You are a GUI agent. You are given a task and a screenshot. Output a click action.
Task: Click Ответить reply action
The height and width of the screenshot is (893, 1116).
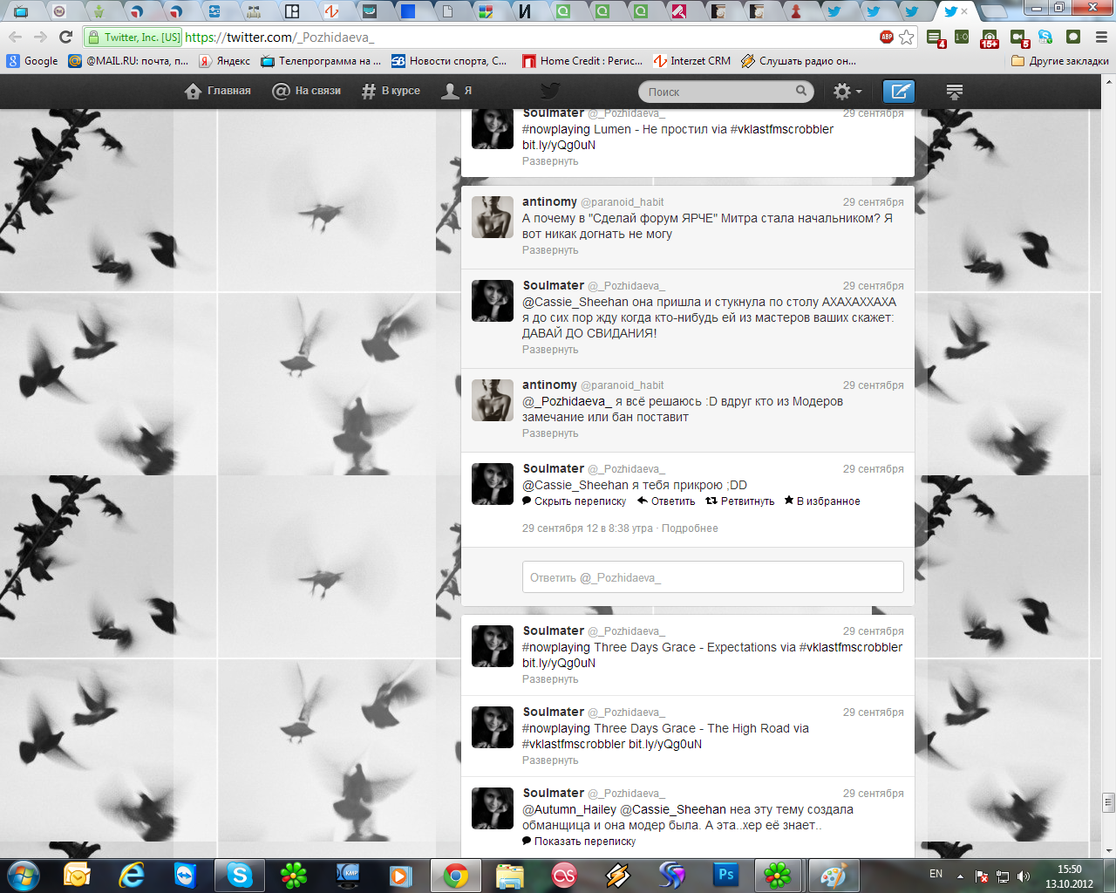tap(666, 501)
